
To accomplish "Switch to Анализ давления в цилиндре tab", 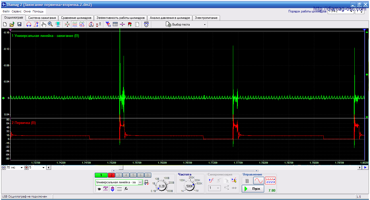I will 170,18.
